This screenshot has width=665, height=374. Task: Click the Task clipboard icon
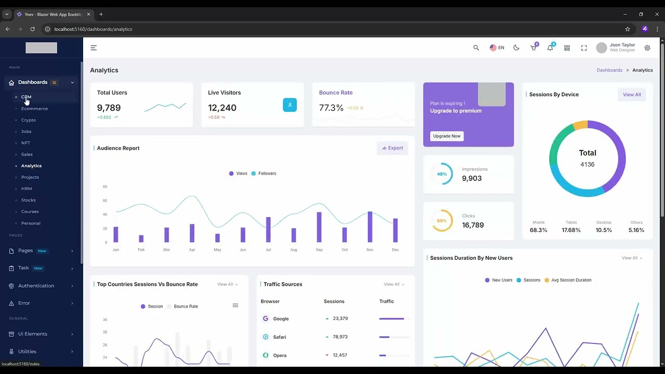11,268
